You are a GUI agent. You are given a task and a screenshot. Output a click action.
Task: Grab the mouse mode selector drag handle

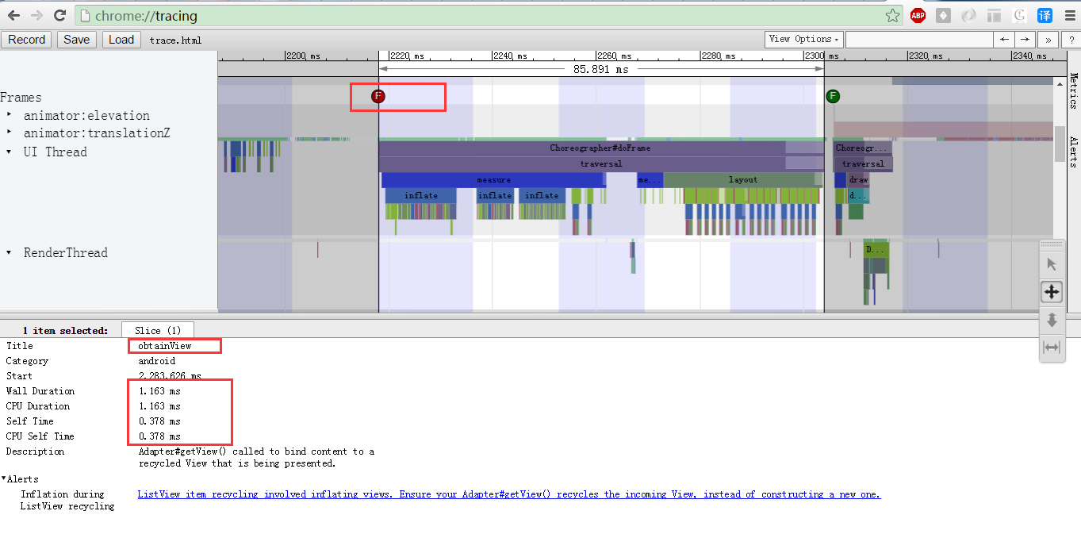pos(1052,244)
